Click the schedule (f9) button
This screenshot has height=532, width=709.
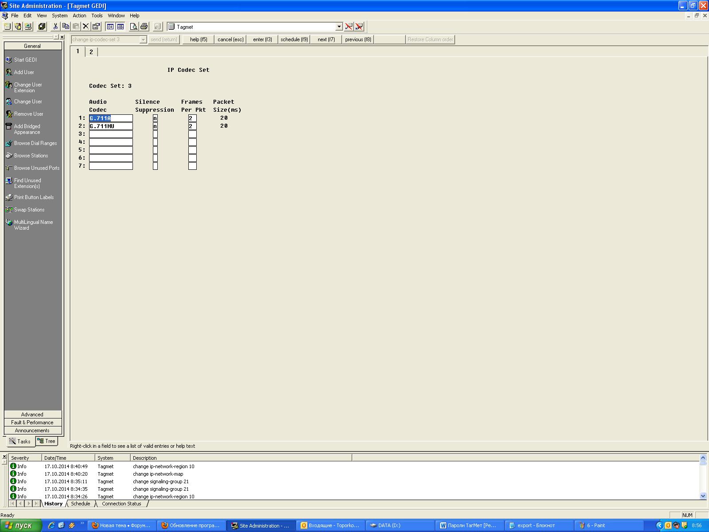tap(294, 39)
